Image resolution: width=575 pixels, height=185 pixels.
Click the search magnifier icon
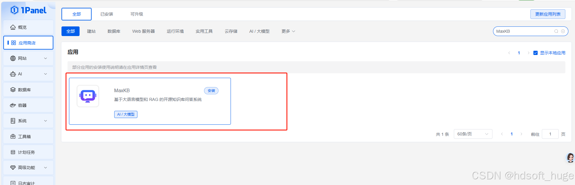pos(556,31)
